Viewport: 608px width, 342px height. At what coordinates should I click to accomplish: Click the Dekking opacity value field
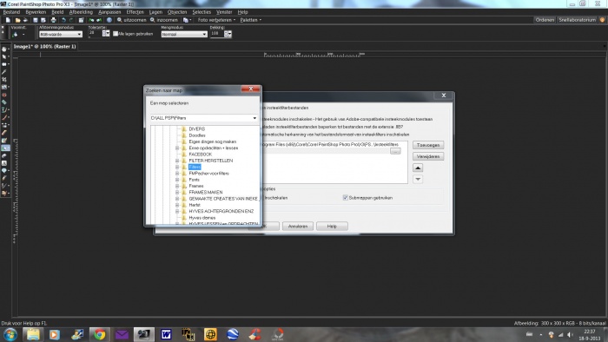point(216,34)
